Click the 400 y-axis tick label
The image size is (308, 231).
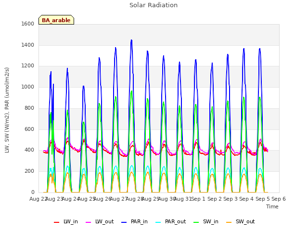(x=29, y=150)
